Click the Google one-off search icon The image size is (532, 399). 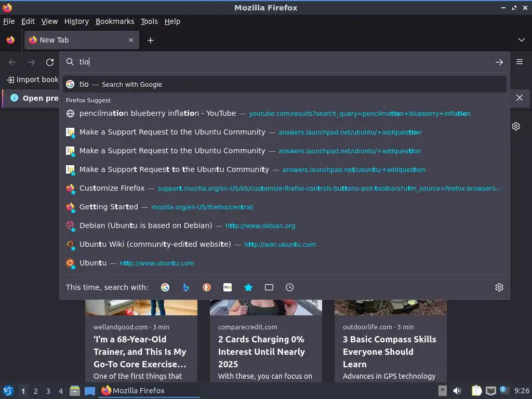(x=165, y=287)
